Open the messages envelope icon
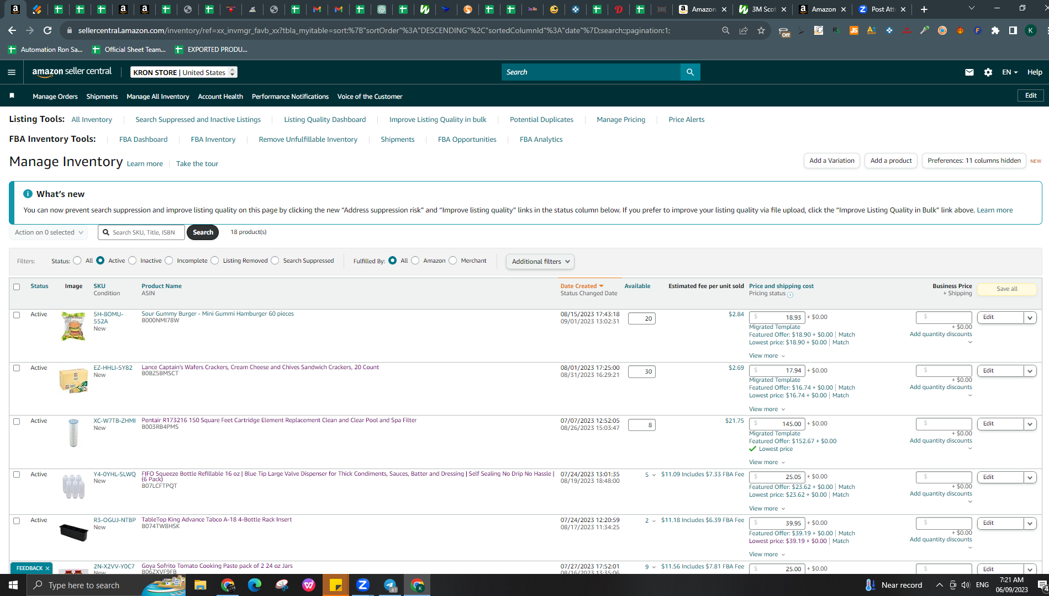1049x596 pixels. coord(969,72)
